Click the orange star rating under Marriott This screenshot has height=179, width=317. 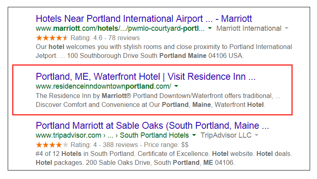point(52,38)
